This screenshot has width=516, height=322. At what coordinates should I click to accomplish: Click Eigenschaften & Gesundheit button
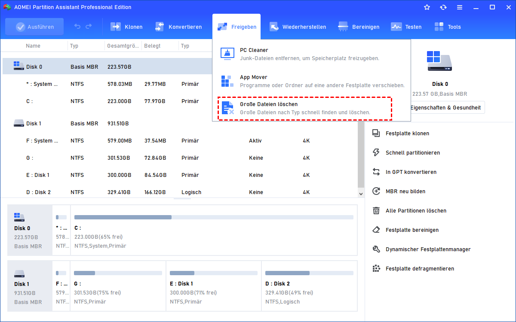445,108
